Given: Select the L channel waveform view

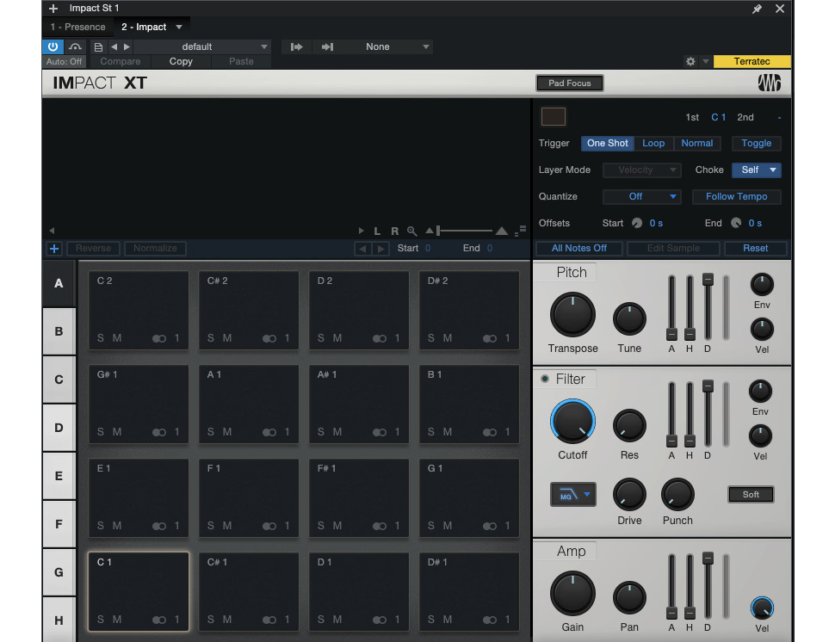Looking at the screenshot, I should click(x=377, y=231).
